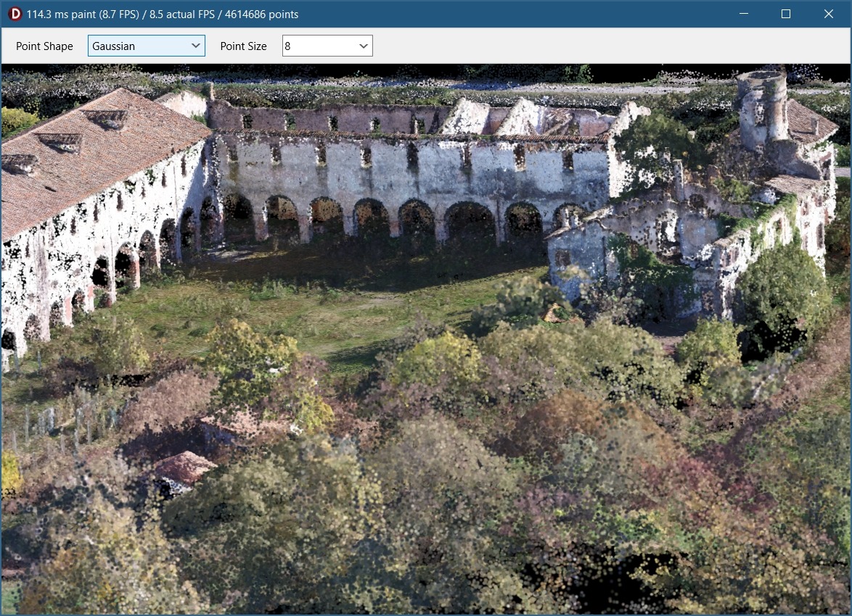Maximize the point cloud viewer window
The width and height of the screenshot is (852, 616).
pos(786,14)
